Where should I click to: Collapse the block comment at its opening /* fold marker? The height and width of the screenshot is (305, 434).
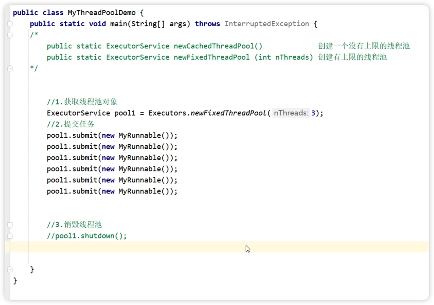click(x=10, y=35)
